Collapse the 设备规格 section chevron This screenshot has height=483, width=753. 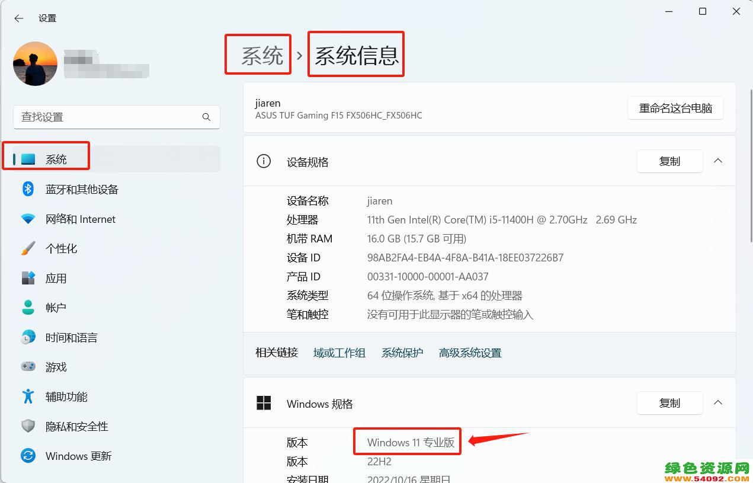(x=718, y=161)
